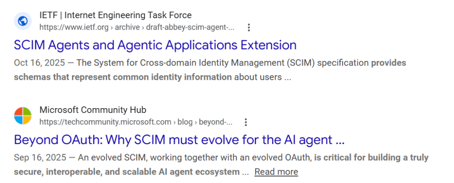Click the Read more link
This screenshot has width=454, height=183.
[x=276, y=172]
